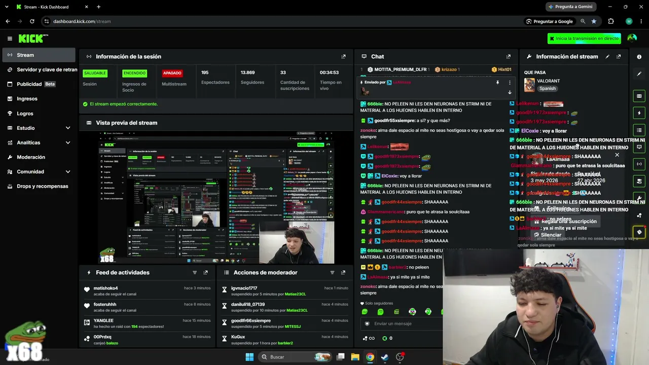Click the channel avatar in the top-right corner
Image resolution: width=649 pixels, height=365 pixels.
pyautogui.click(x=632, y=38)
